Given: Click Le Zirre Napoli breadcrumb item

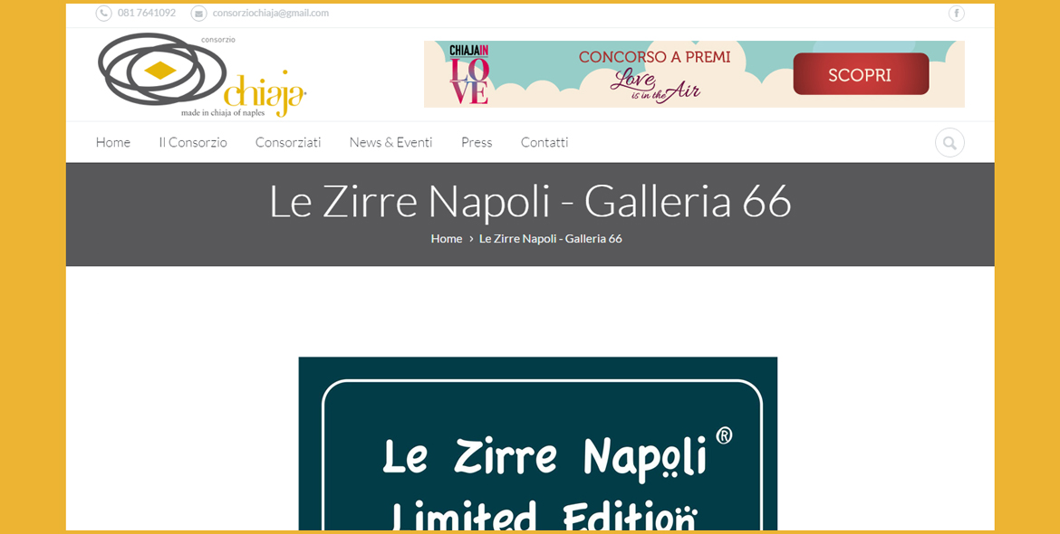Looking at the screenshot, I should pos(550,239).
